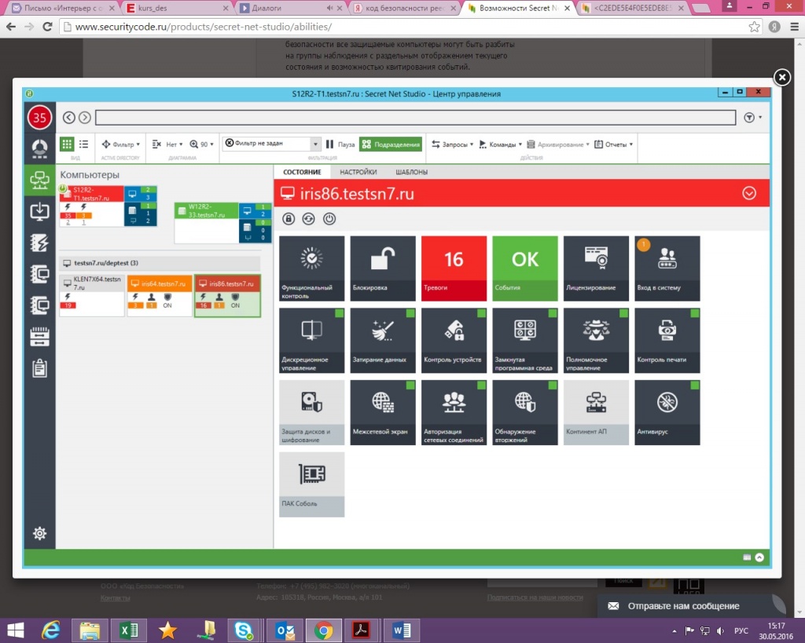Open the Авторизация сетевых соединений tile
The width and height of the screenshot is (805, 643).
click(x=454, y=412)
